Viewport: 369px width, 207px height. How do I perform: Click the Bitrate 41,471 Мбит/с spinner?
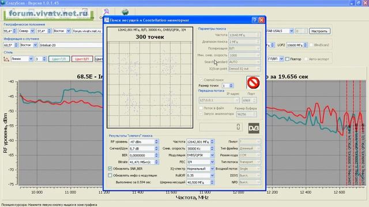[144, 162]
